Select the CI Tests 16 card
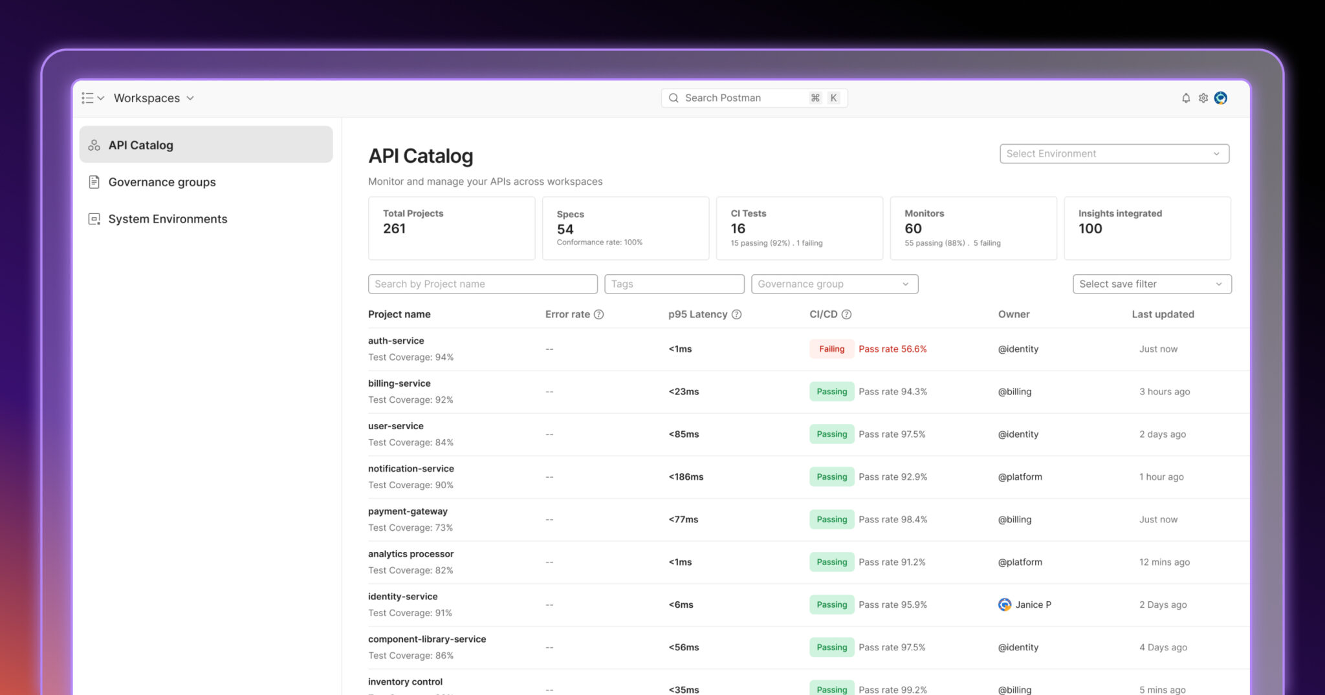 coord(799,228)
